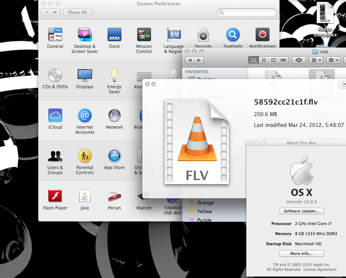Open App Store preferences pane
Image resolution: width=346 pixels, height=278 pixels.
point(114,159)
